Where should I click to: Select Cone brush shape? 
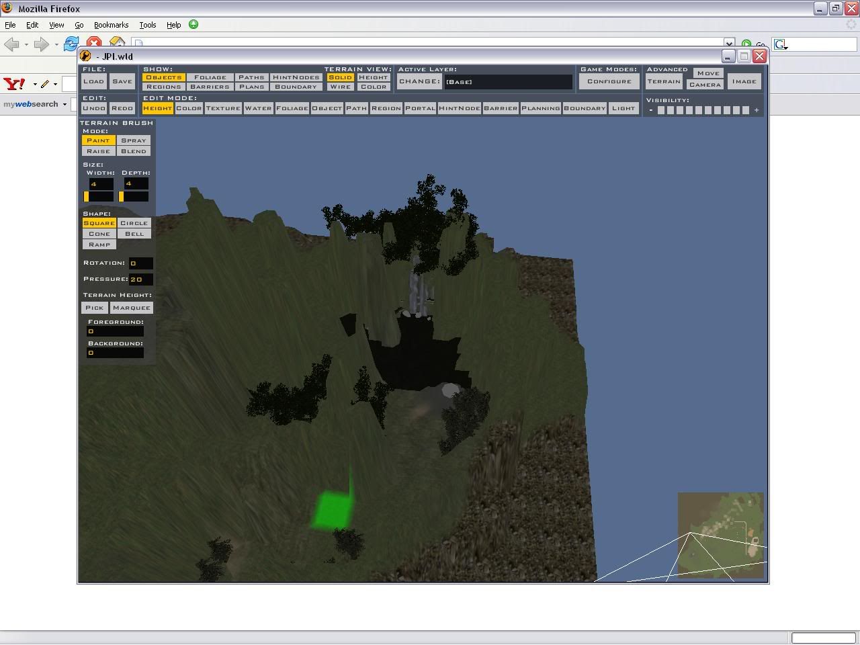pos(99,234)
